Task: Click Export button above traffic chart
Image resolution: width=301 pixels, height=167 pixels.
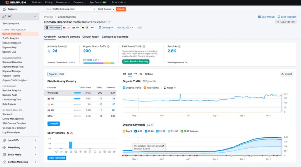Action: pos(287,74)
